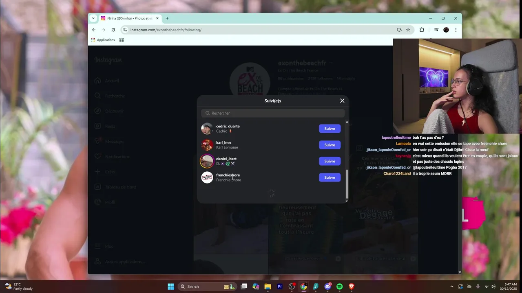This screenshot has width=522, height=293.
Task: Open Wi-Fi network tray icon
Action: pos(486,286)
